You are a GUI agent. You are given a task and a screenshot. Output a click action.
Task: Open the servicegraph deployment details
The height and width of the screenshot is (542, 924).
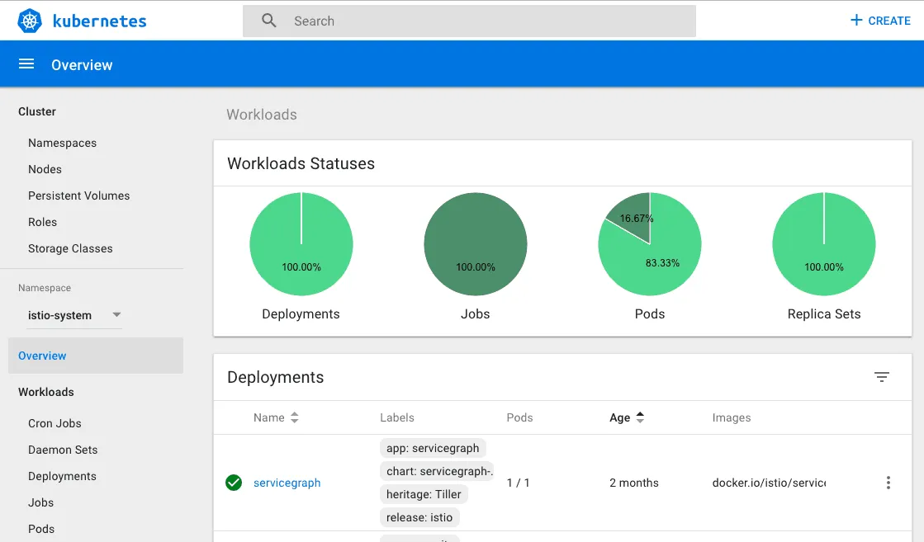(x=287, y=483)
